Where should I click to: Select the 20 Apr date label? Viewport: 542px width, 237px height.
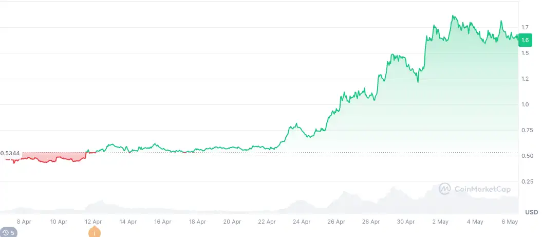pos(232,222)
